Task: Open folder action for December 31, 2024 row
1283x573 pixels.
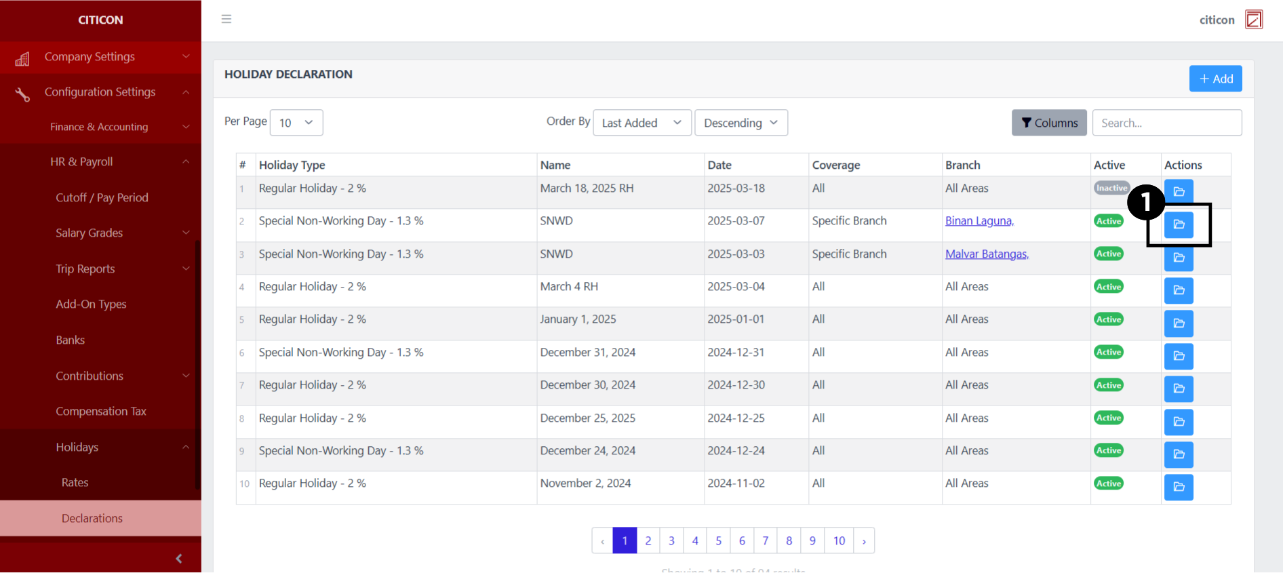Action: point(1179,356)
